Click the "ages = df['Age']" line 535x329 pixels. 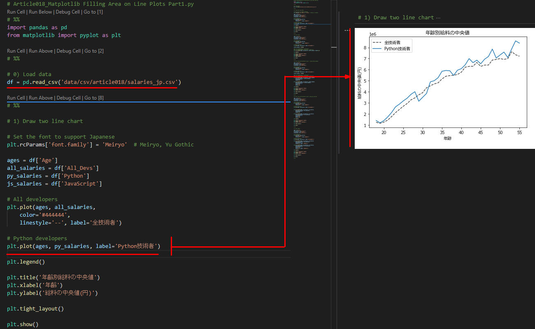click(32, 160)
